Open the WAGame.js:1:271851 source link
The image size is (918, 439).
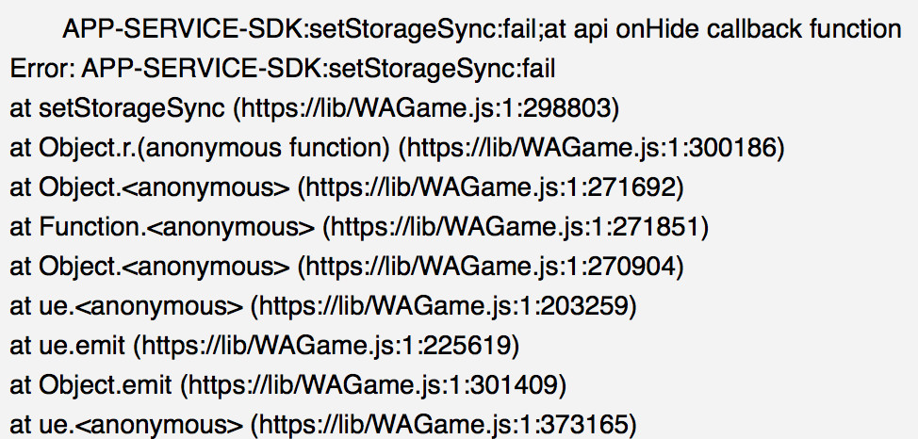pyautogui.click(x=516, y=228)
